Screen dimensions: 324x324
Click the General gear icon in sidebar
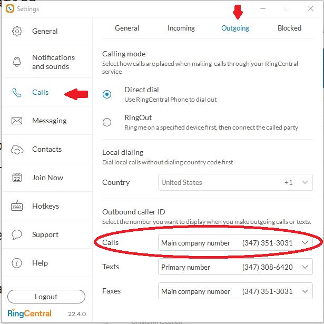pos(17,32)
